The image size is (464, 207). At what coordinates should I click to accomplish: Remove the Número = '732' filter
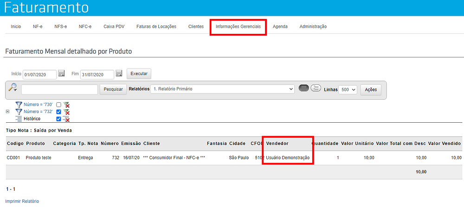pos(66,112)
